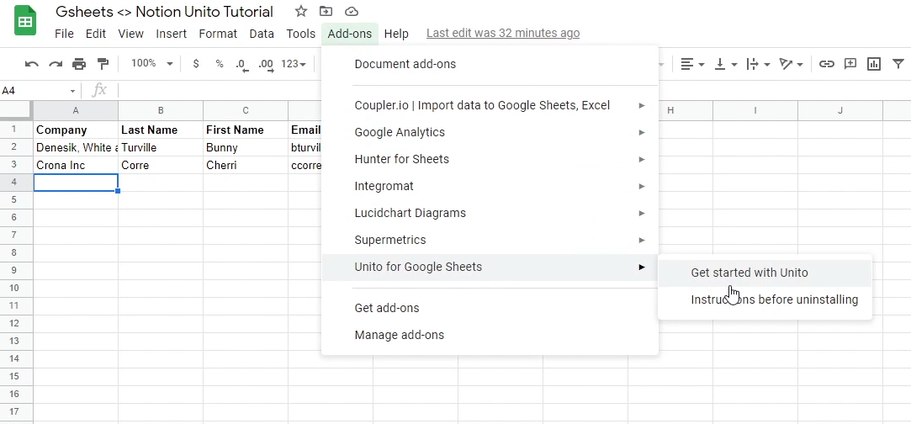Select the cell containing Crona Inc

click(76, 165)
